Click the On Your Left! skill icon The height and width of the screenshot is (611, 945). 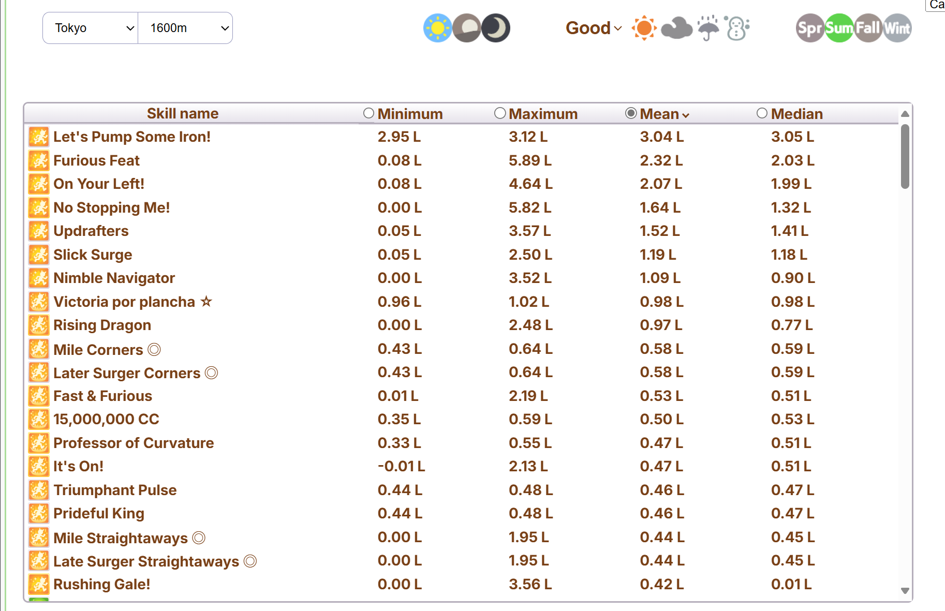click(x=39, y=184)
